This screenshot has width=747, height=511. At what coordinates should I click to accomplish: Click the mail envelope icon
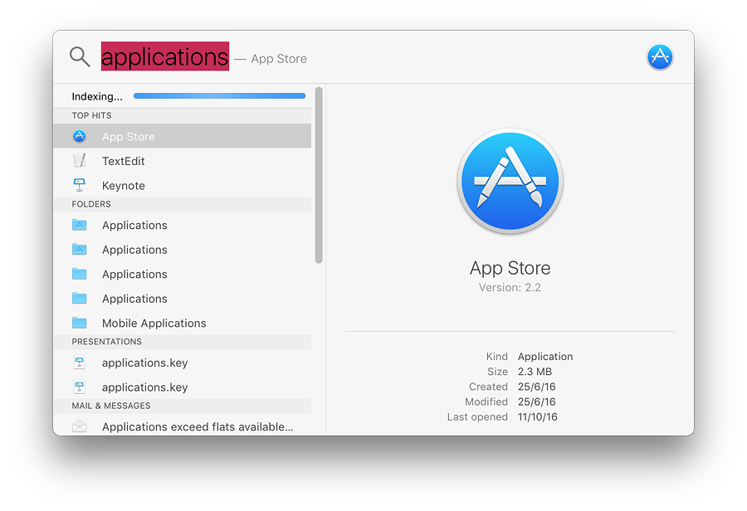pos(80,426)
